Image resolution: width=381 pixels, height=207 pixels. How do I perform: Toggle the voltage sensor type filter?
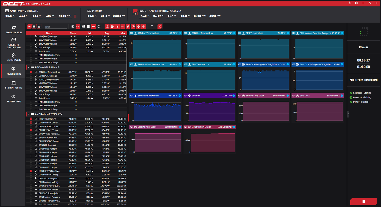click(112, 26)
